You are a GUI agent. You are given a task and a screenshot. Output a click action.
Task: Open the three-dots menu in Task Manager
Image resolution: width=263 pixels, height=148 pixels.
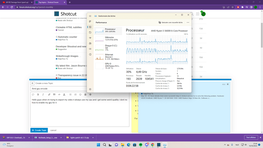pyautogui.click(x=188, y=23)
